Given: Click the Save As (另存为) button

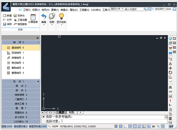Looking at the screenshot, I should tap(19, 16).
